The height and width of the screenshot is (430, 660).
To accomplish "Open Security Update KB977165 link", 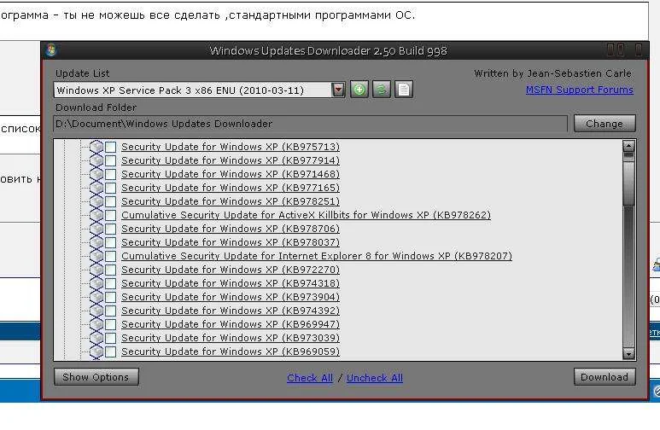I will point(231,188).
